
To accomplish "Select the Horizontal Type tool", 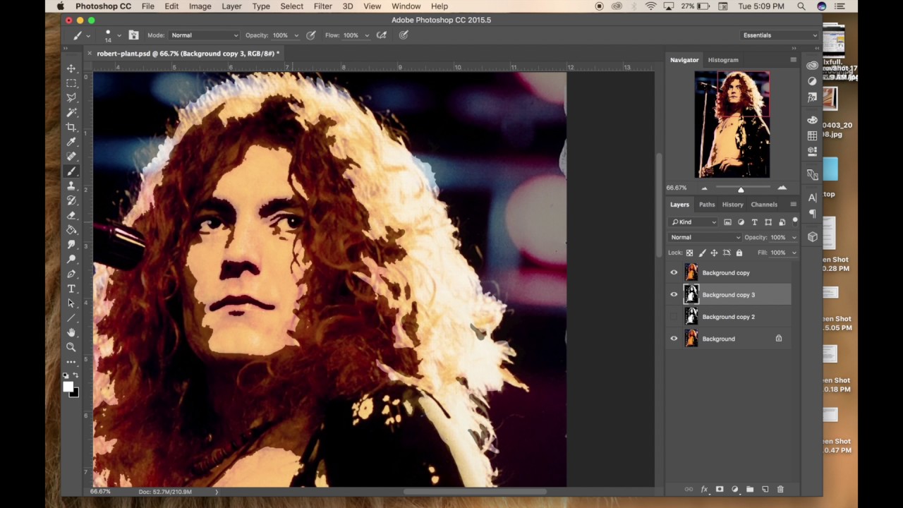I will 71,289.
